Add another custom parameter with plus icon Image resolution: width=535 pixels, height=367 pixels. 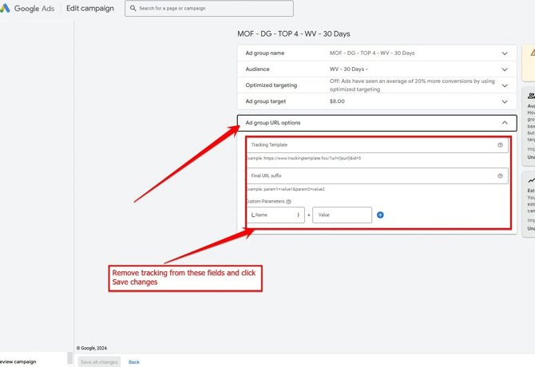[380, 215]
